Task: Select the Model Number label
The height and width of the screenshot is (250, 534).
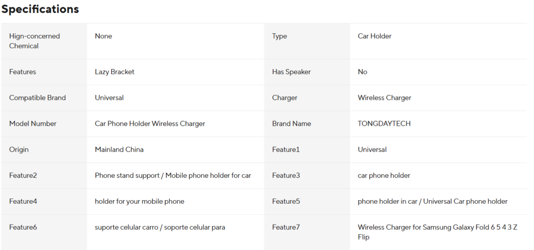Action: [33, 124]
